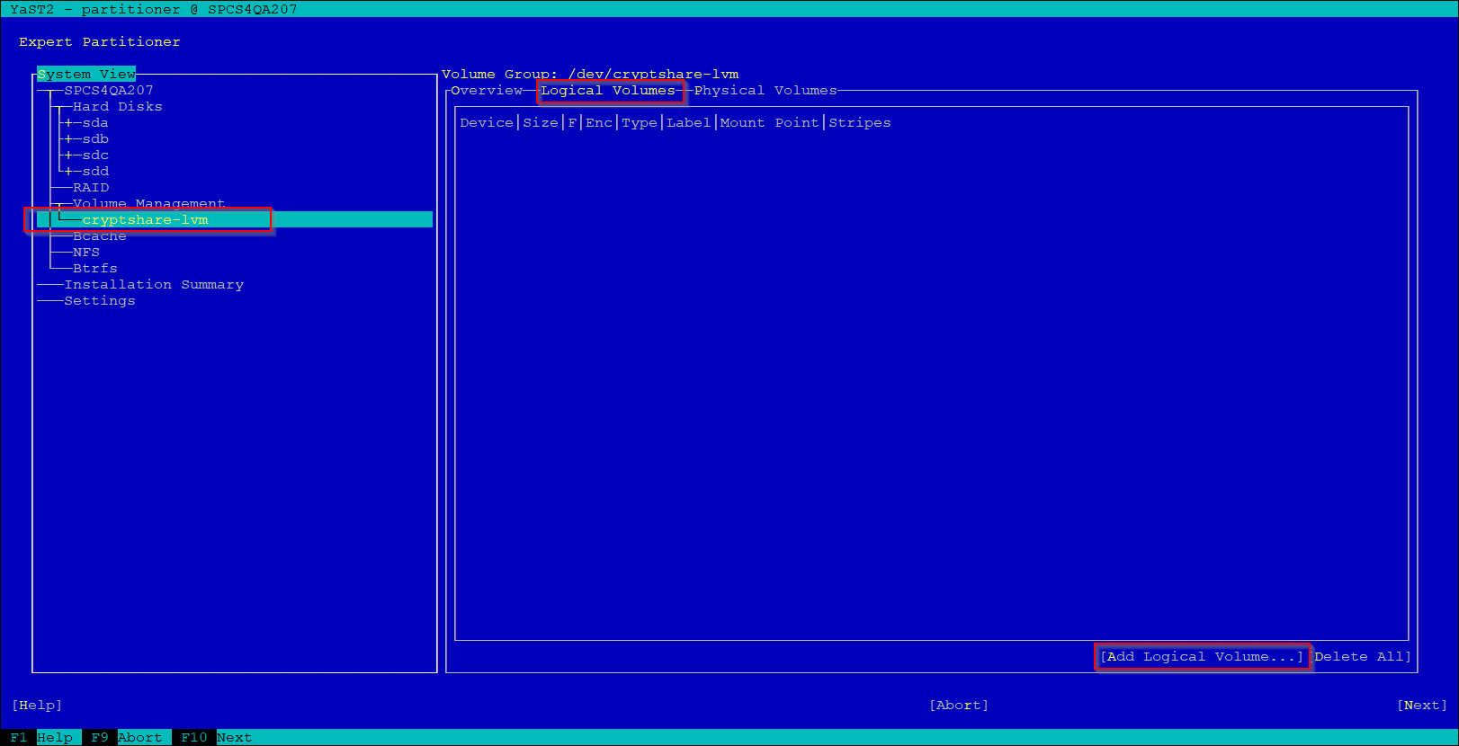Click the Volume Group /dev/cryptshare-lvm heading
Image resolution: width=1459 pixels, height=746 pixels.
coord(590,75)
